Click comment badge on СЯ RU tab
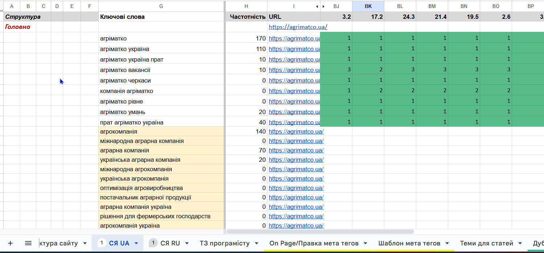This screenshot has height=253, width=544. (x=153, y=243)
